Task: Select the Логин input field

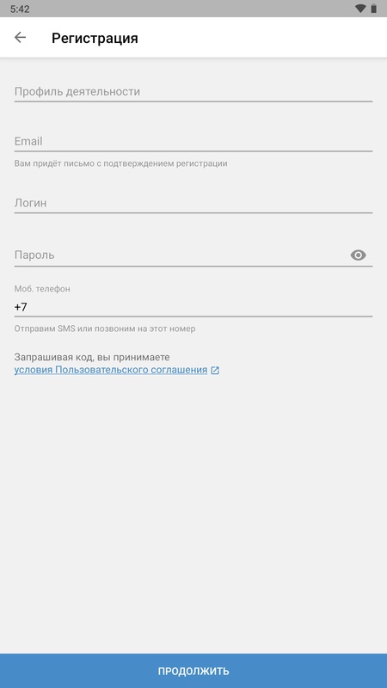Action: 193,203
